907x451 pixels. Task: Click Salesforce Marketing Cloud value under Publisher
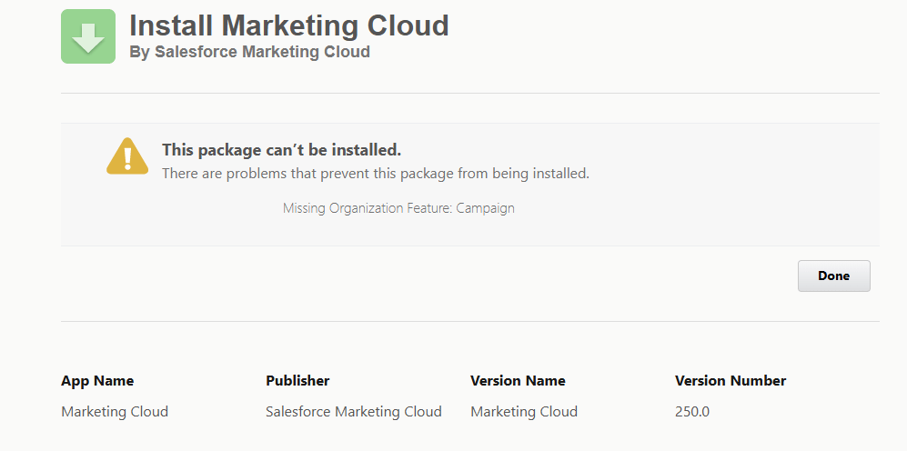353,411
